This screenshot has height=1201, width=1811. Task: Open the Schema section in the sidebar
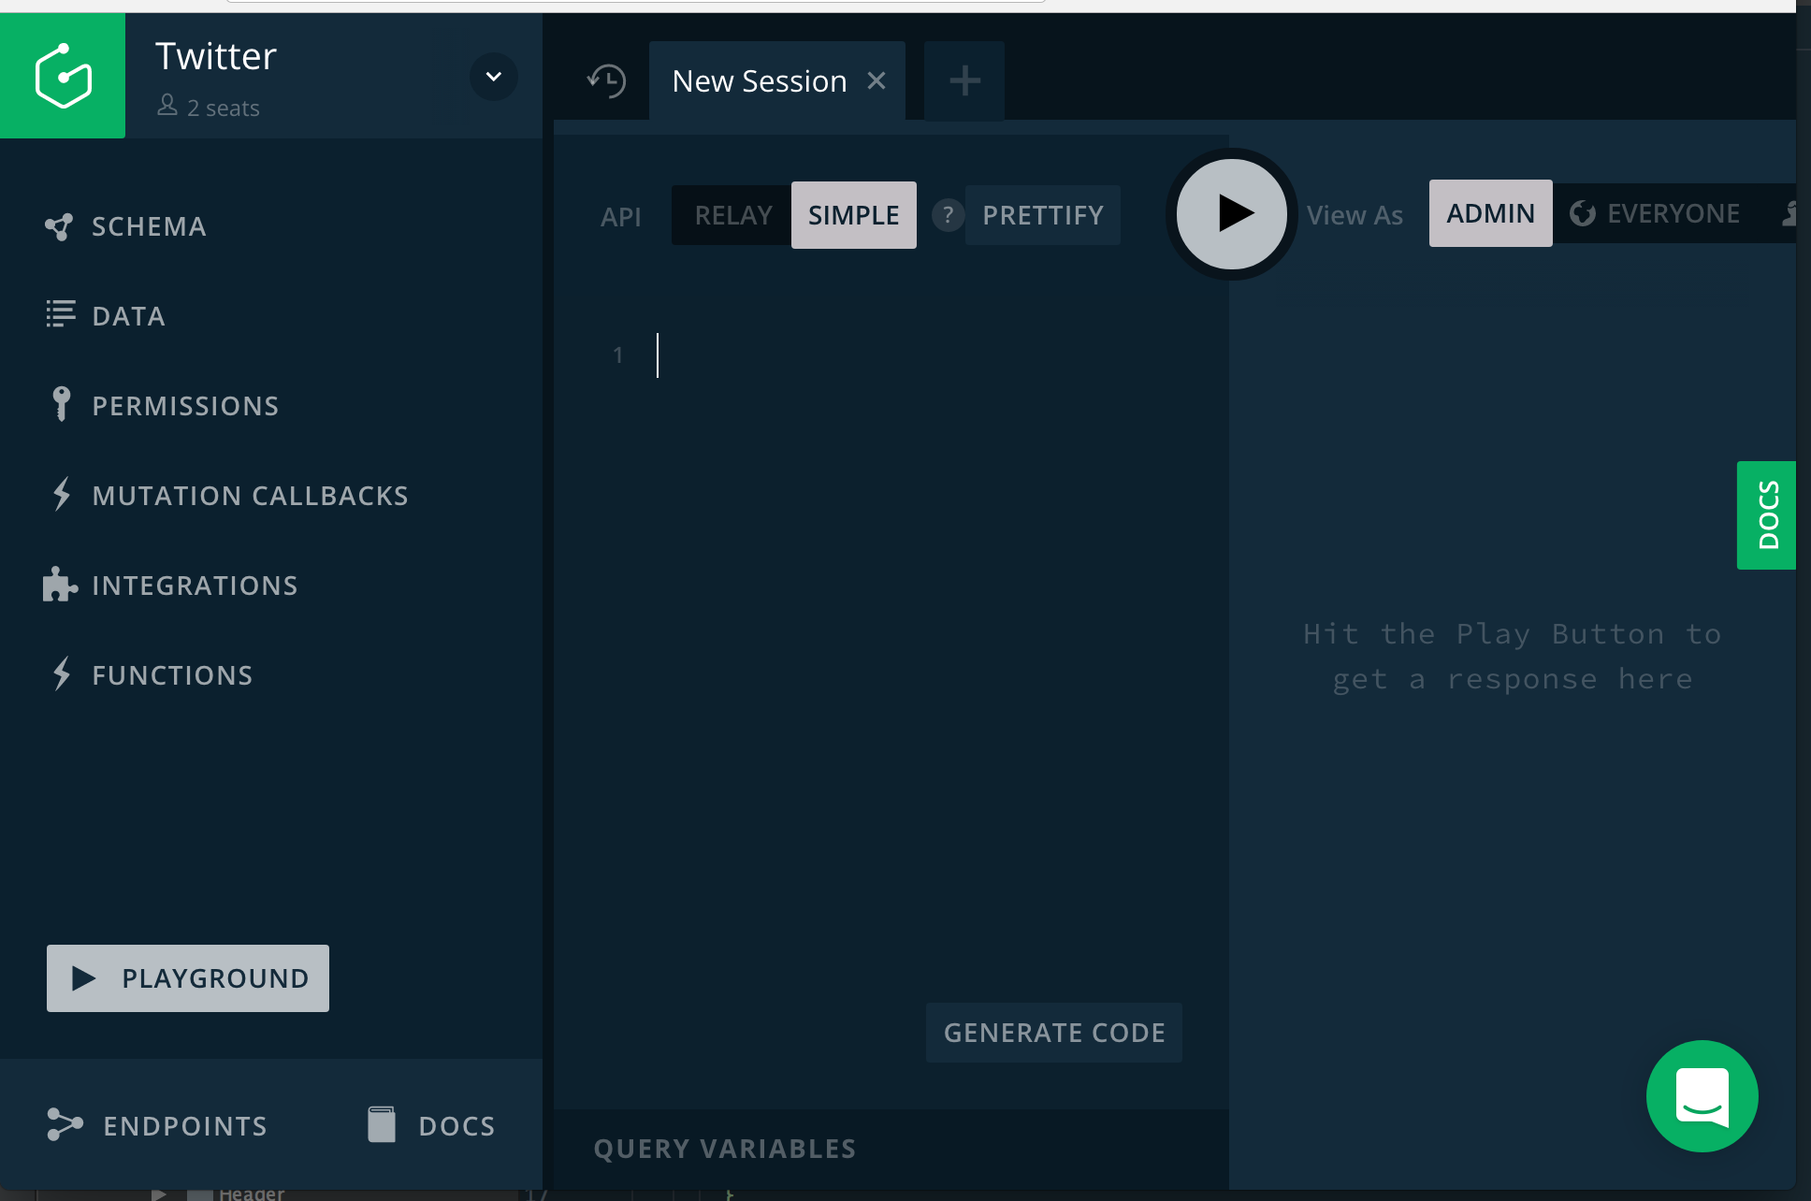pos(62,225)
